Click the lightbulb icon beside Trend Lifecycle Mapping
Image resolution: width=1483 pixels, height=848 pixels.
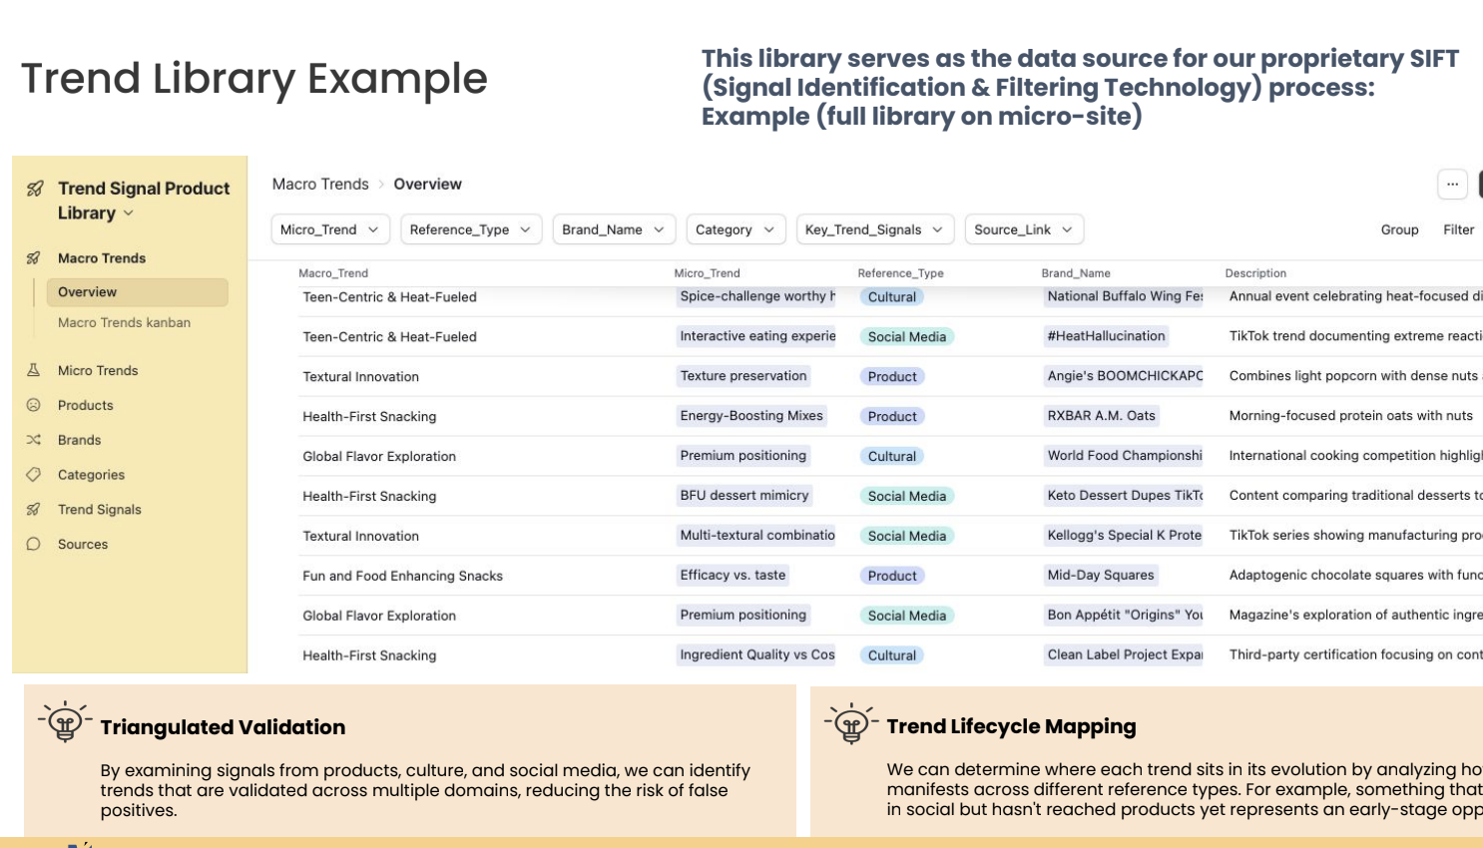pos(851,722)
